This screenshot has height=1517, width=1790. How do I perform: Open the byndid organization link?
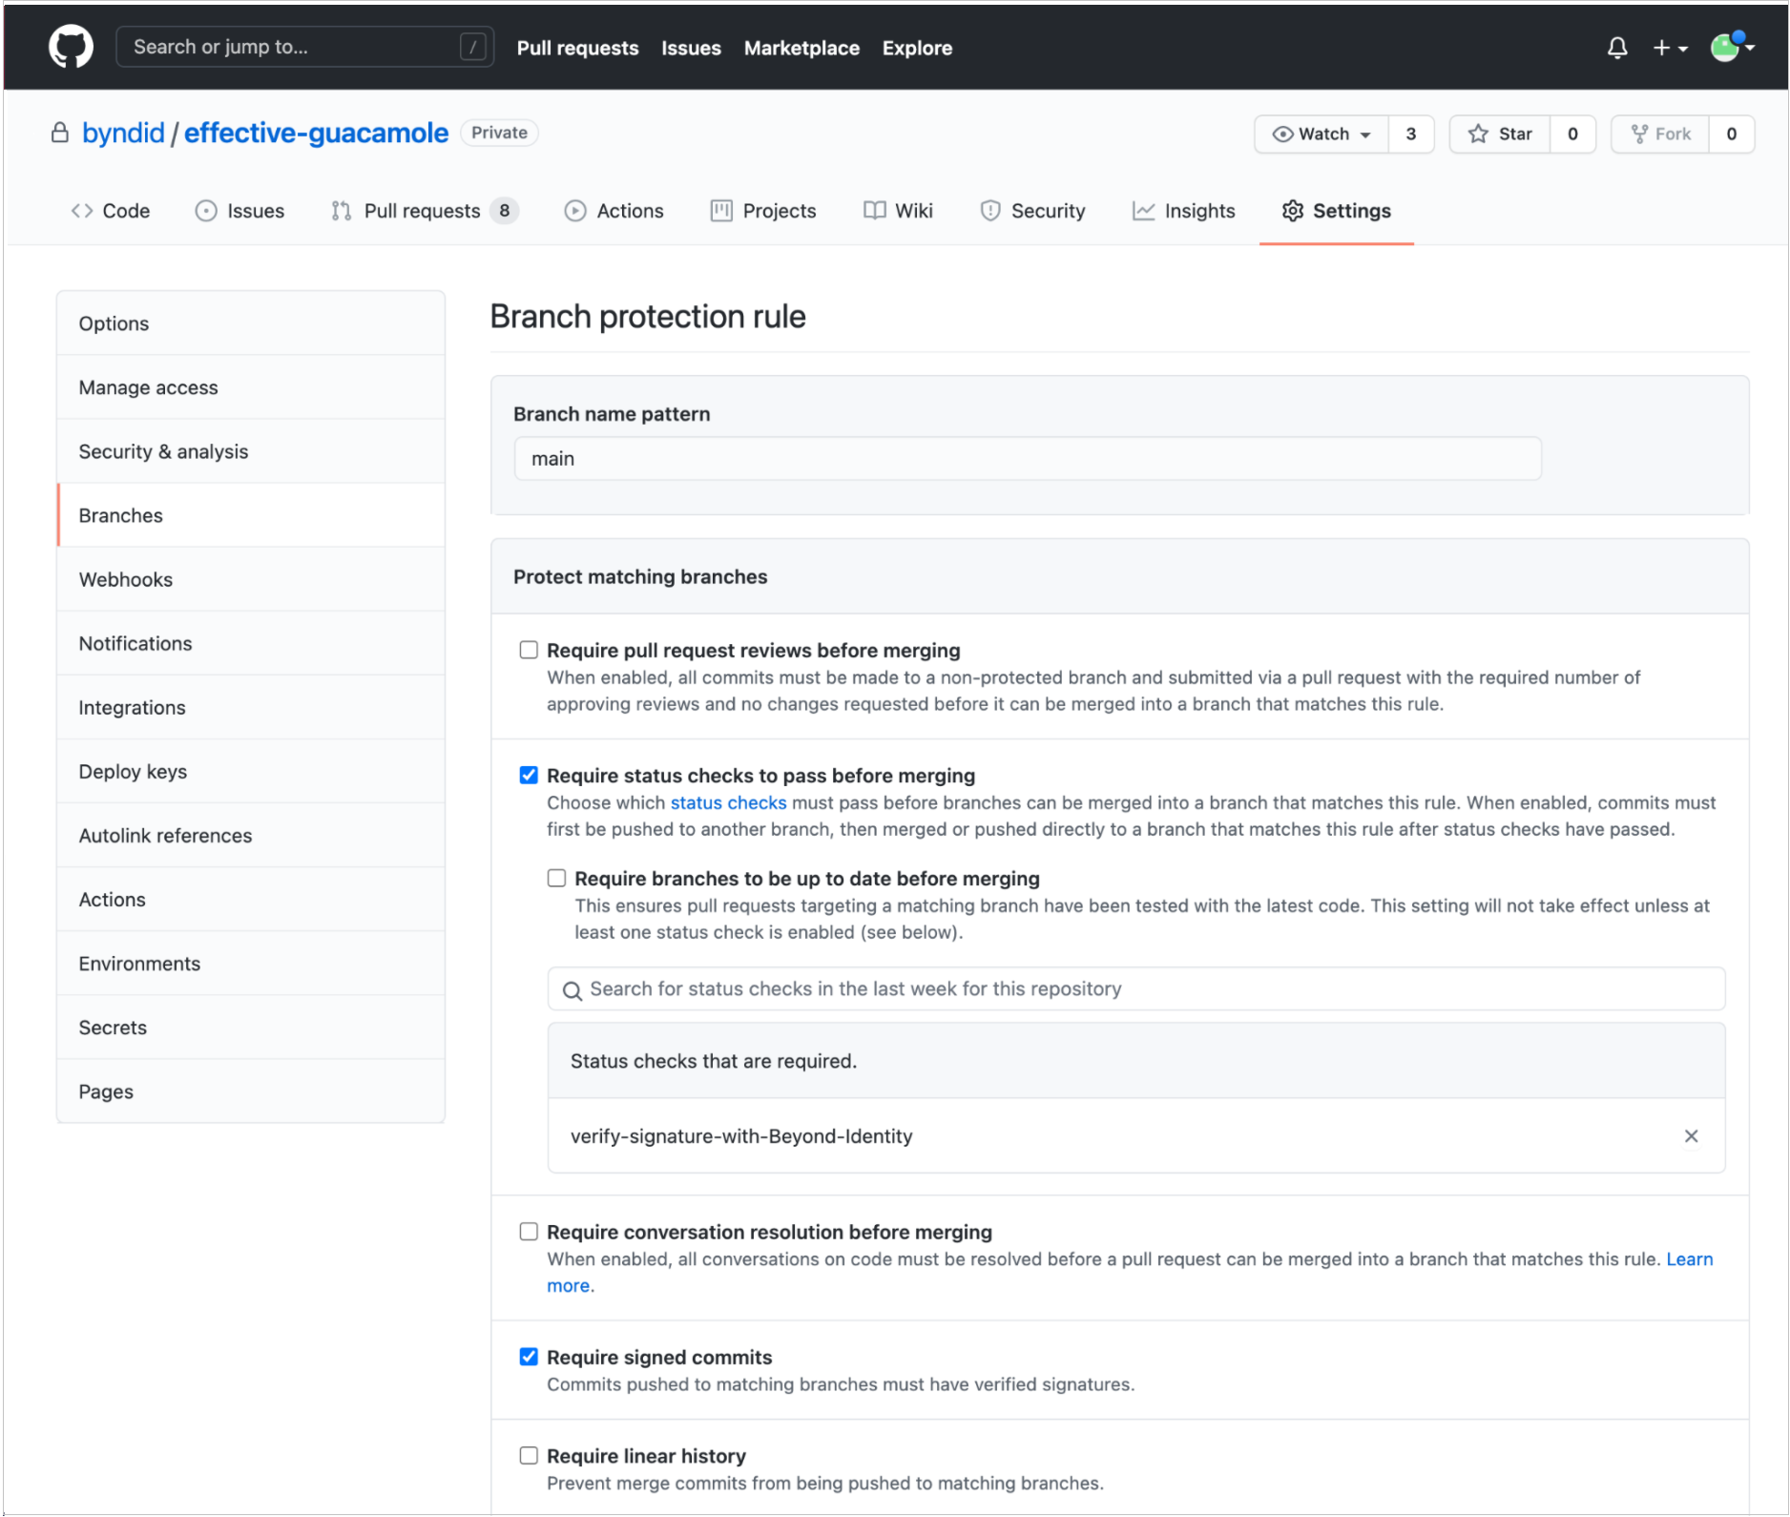(123, 133)
